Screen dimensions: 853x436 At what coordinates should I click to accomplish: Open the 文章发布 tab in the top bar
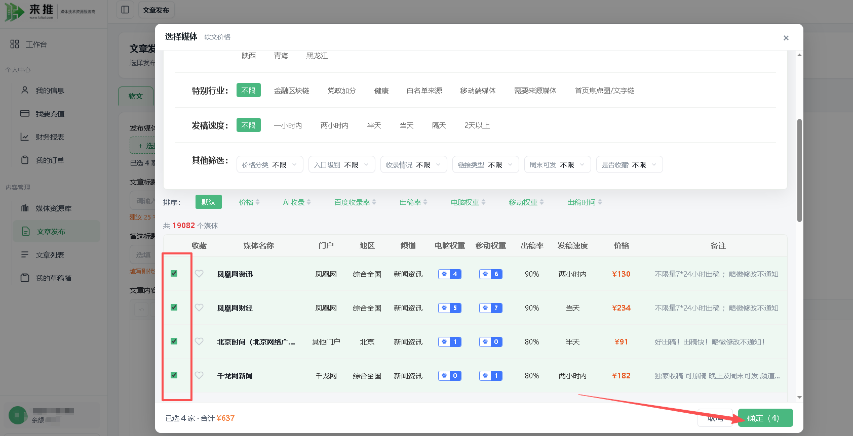point(156,10)
